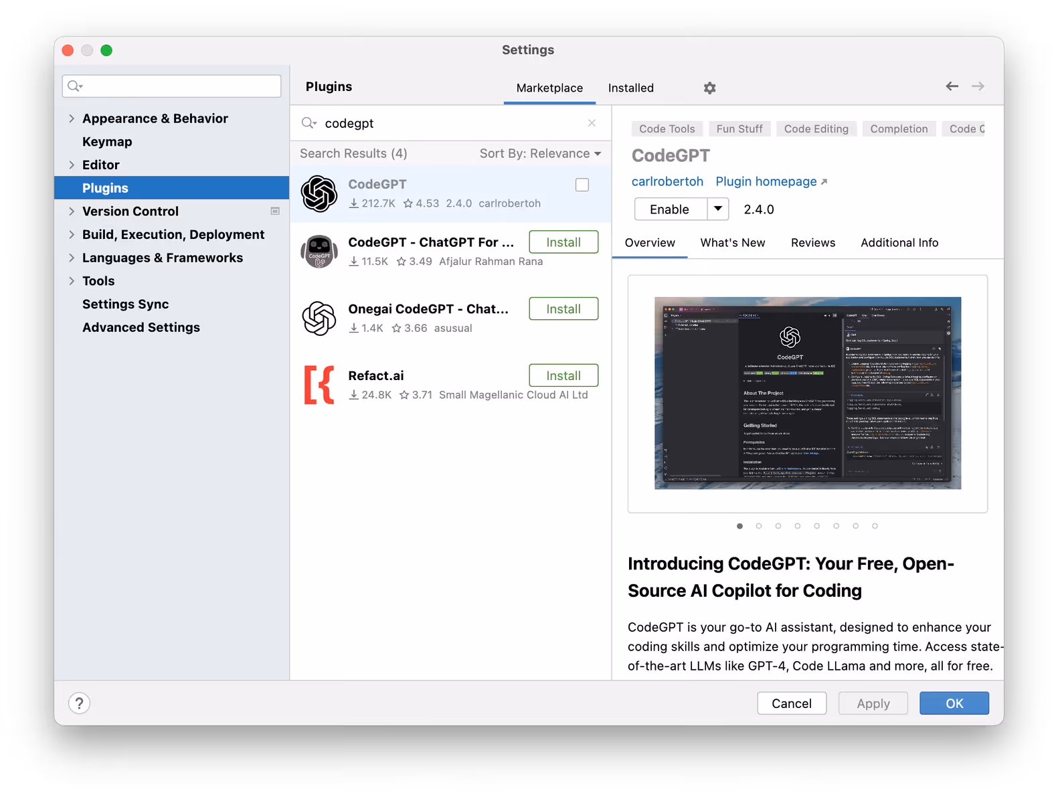The width and height of the screenshot is (1058, 797).
Task: Toggle the CodeGPT plugin checkbox
Action: click(582, 185)
